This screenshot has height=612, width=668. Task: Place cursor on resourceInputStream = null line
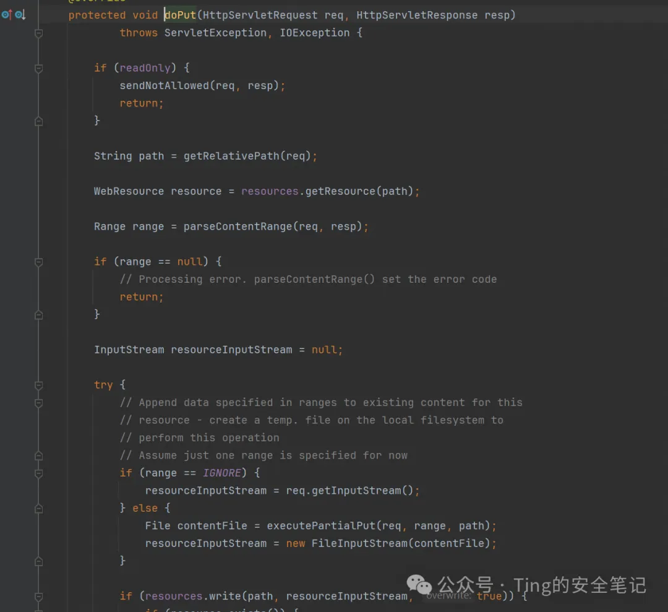pyautogui.click(x=218, y=350)
